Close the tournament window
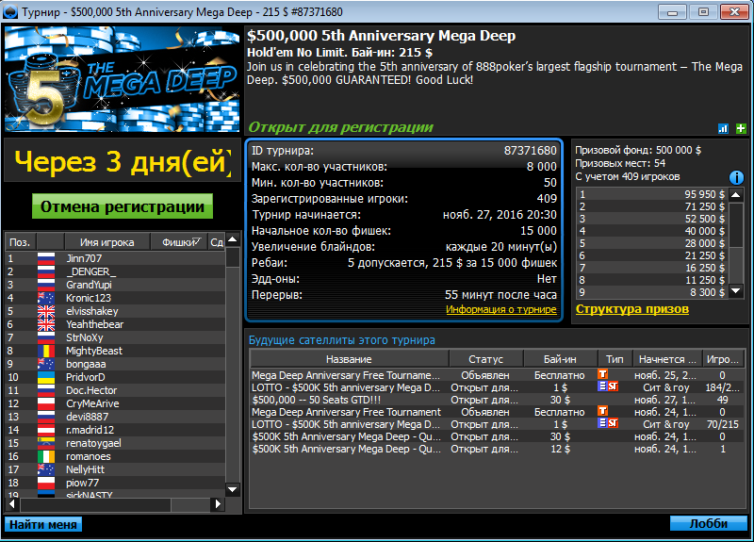This screenshot has width=754, height=542. pyautogui.click(x=734, y=11)
